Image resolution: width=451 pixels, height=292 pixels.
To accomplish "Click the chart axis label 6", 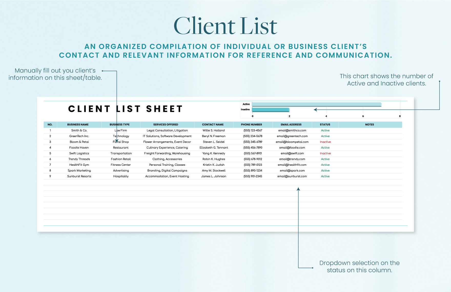I will point(363,116).
